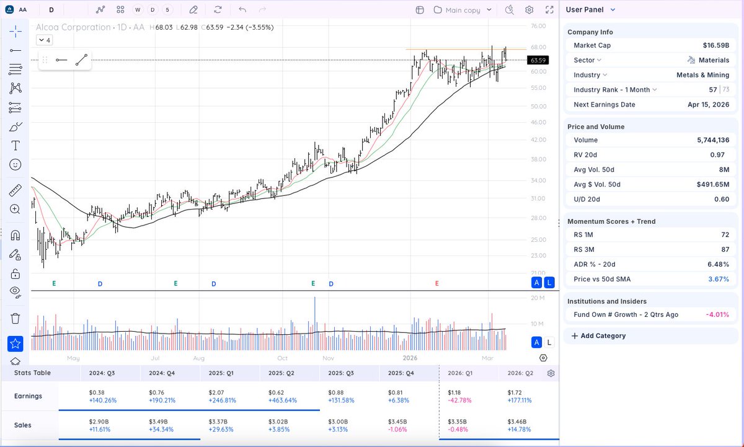744x447 pixels.
Task: Expand the Industry dropdown
Action: [x=591, y=75]
